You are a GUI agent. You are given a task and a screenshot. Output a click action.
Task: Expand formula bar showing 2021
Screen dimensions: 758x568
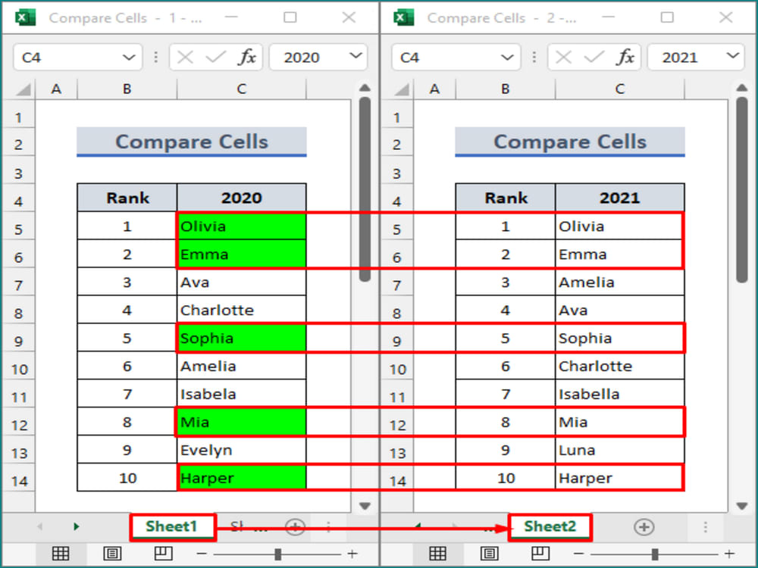tap(734, 57)
